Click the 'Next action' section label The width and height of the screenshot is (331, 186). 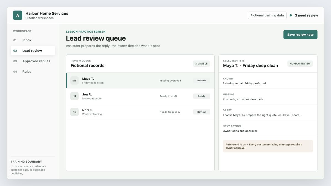point(232,126)
